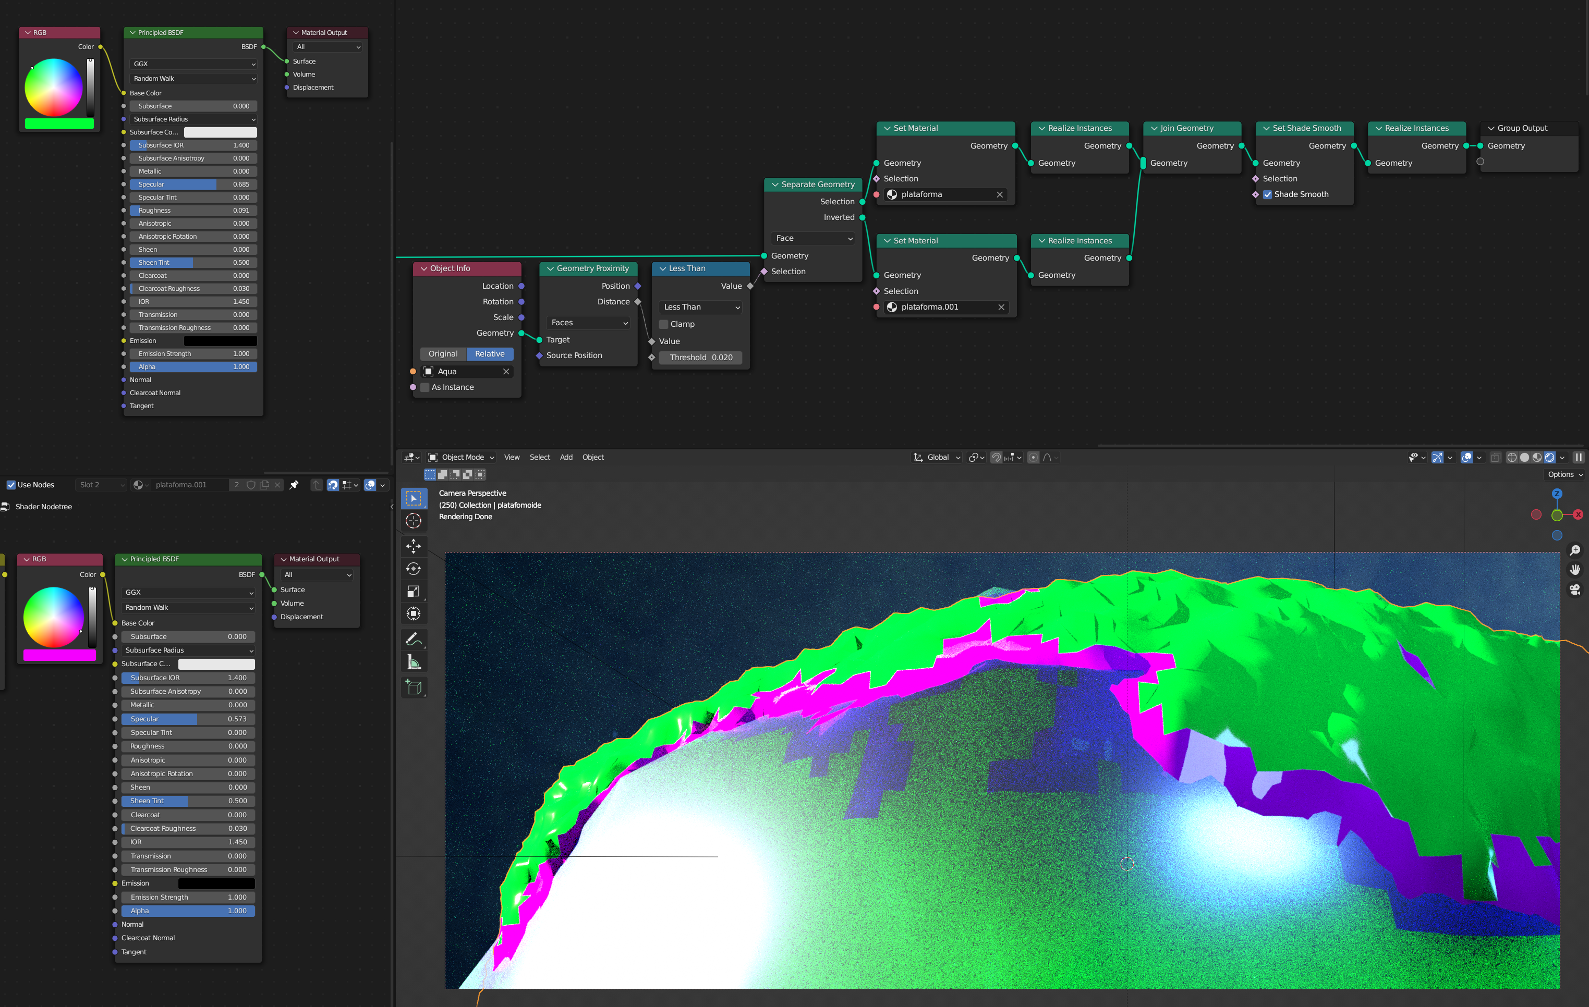
Task: Enable the Clamp checkbox in Less Than node
Action: click(x=664, y=324)
